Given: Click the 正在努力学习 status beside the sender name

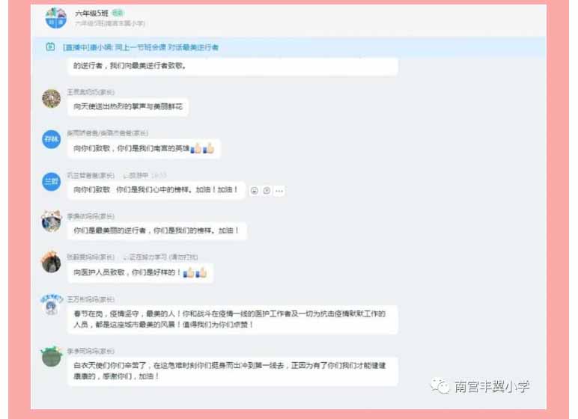Looking at the screenshot, I should (x=160, y=257).
